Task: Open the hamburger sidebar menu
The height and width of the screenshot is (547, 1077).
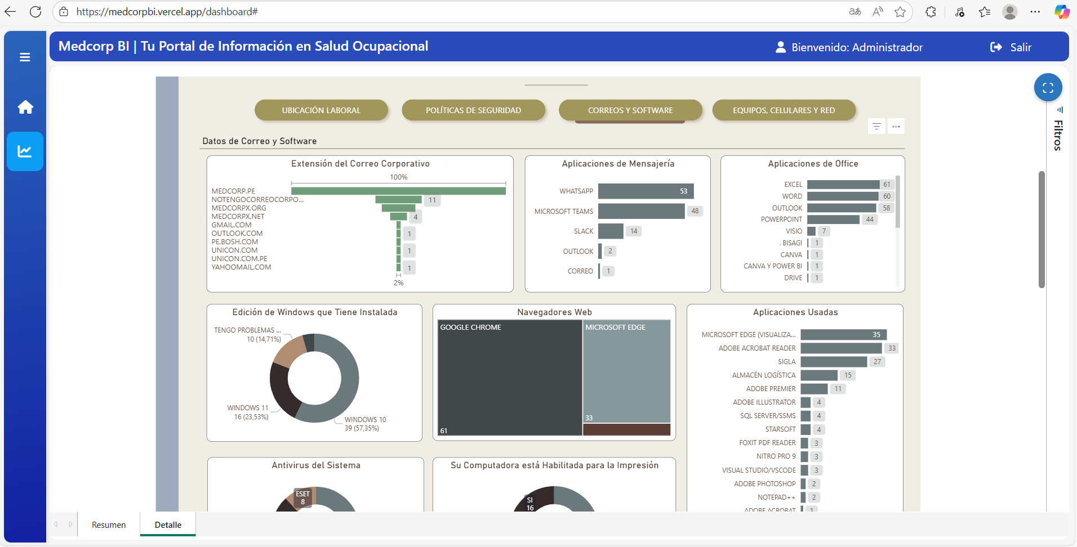Action: [25, 57]
